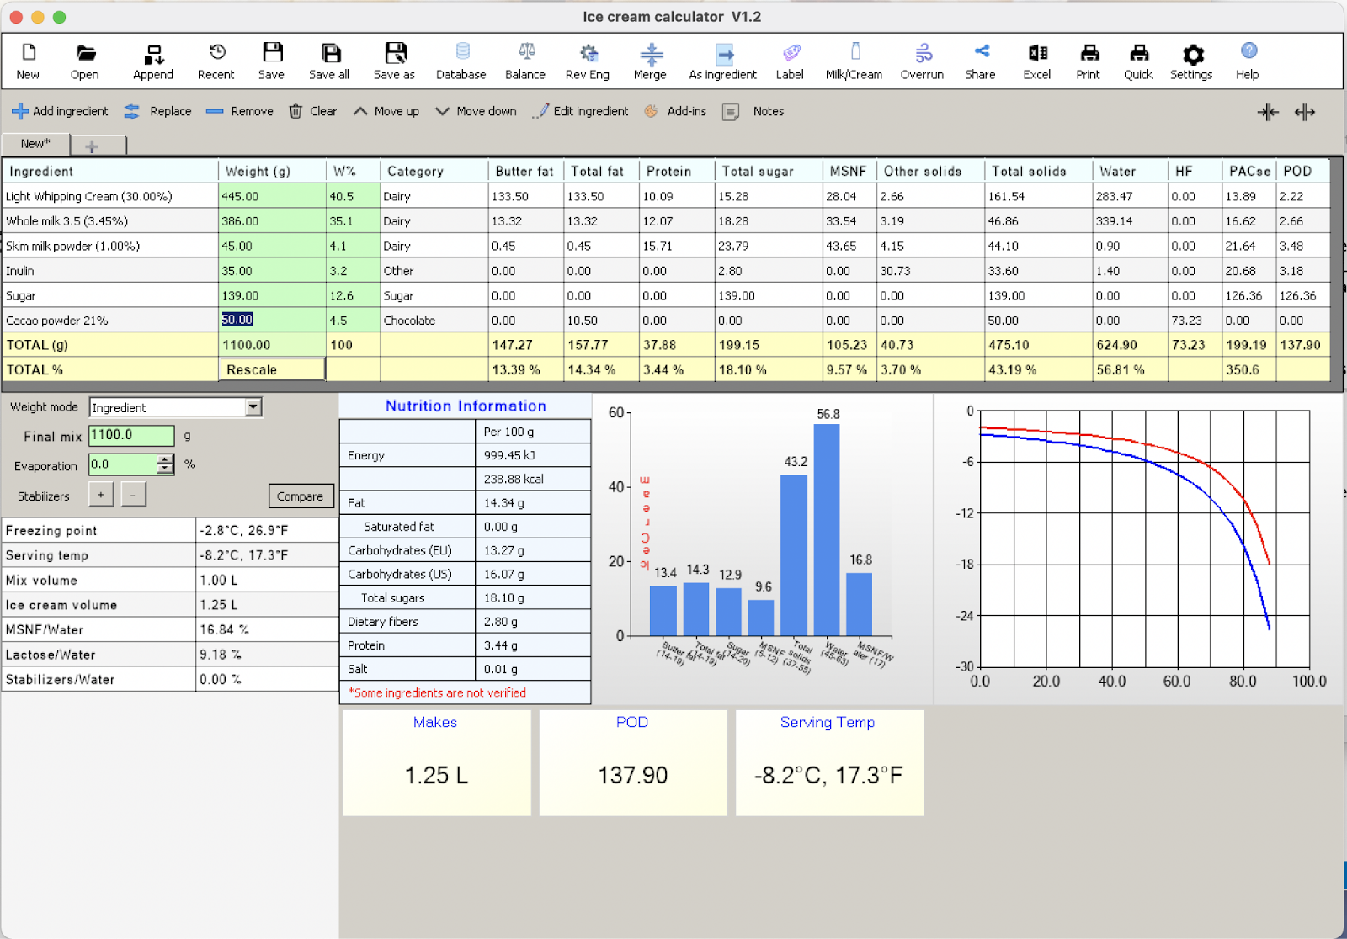Click Save all in the toolbar

pyautogui.click(x=329, y=61)
